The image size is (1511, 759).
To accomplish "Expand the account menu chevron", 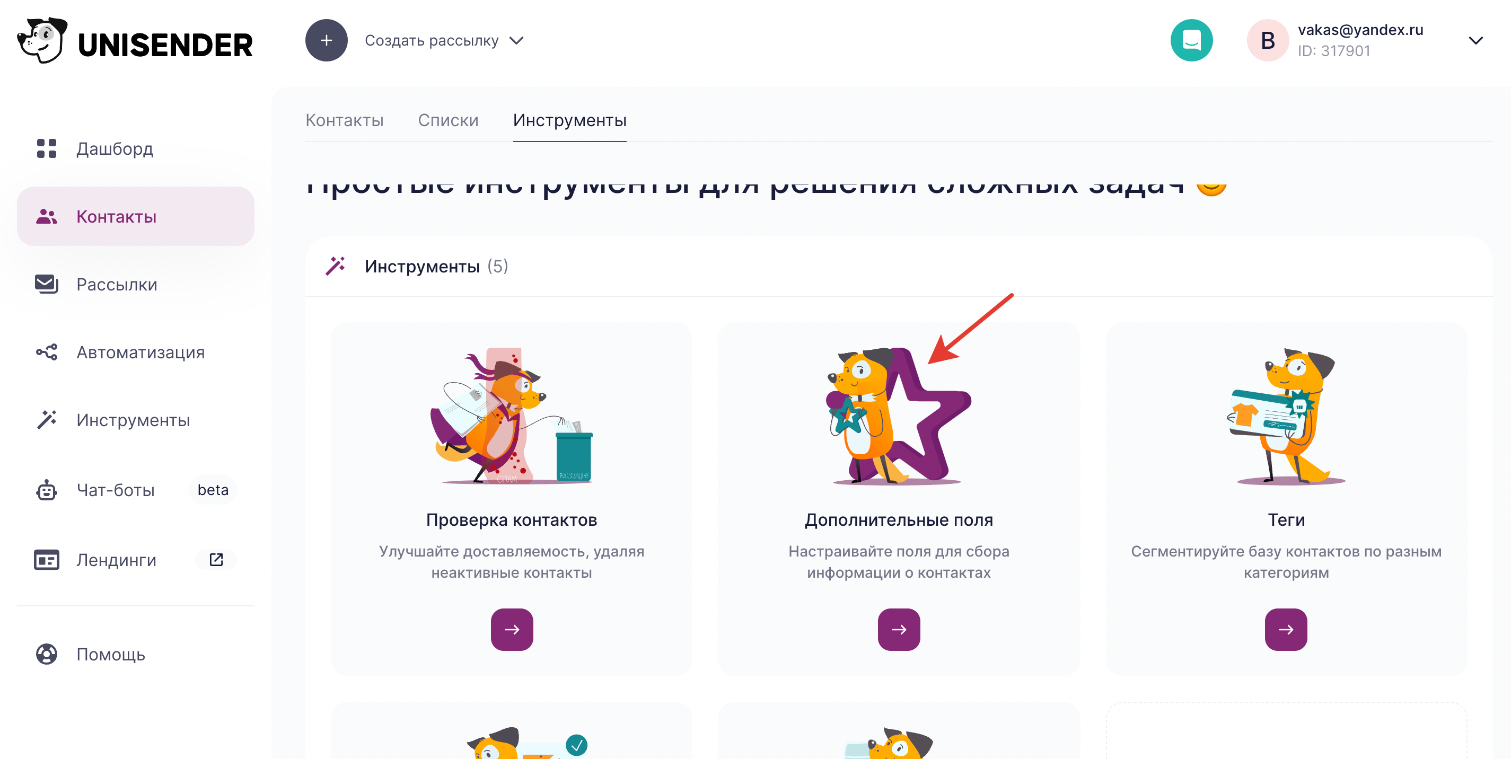I will [x=1475, y=40].
